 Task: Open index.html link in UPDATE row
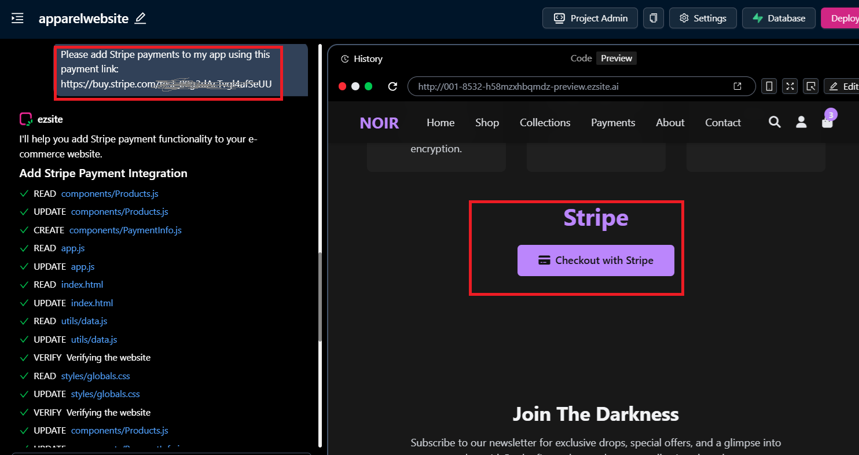pos(92,303)
